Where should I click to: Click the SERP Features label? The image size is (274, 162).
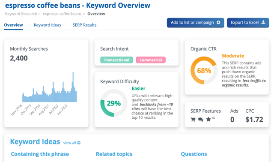click(205, 111)
